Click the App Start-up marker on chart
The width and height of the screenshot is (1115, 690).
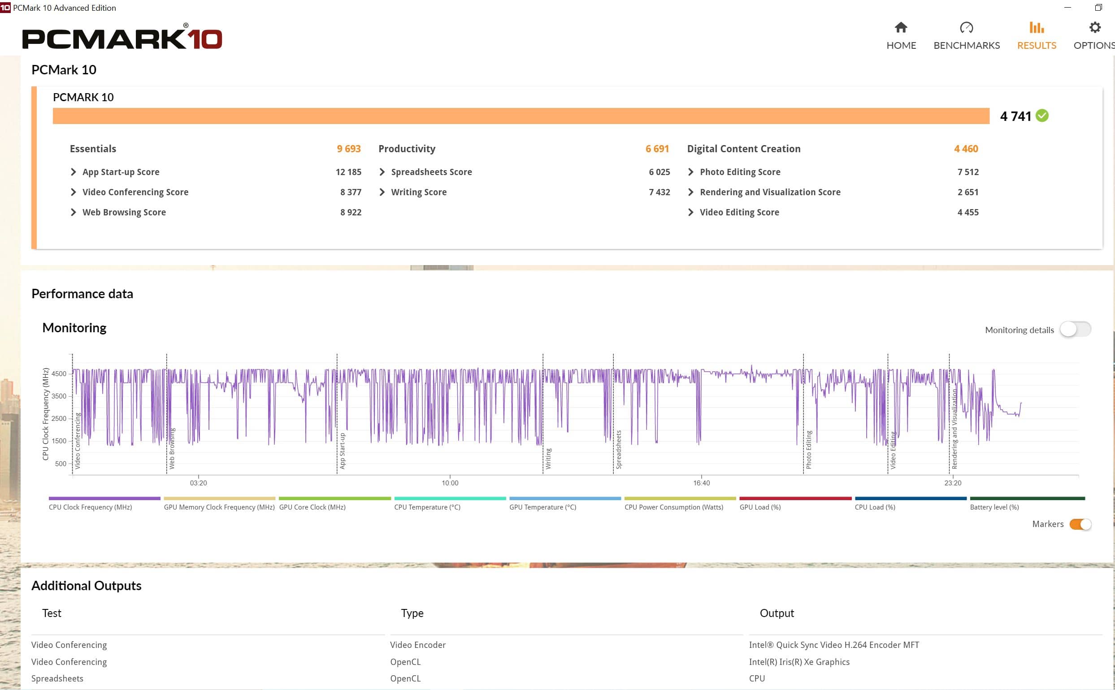[x=342, y=451]
